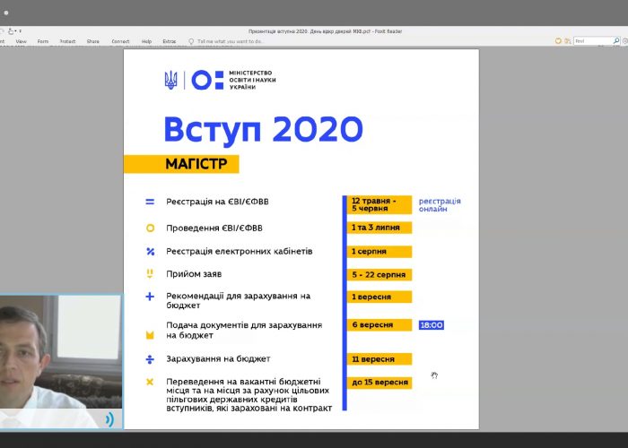This screenshot has width=628, height=448.
Task: Open the Form ribbon tab
Action: click(43, 41)
